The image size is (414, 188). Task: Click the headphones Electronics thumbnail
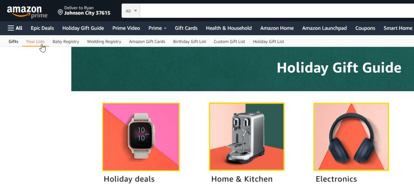(x=351, y=137)
